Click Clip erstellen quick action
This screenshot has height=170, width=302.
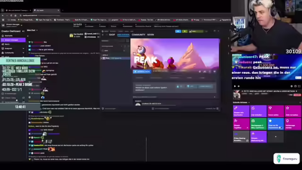258,111
